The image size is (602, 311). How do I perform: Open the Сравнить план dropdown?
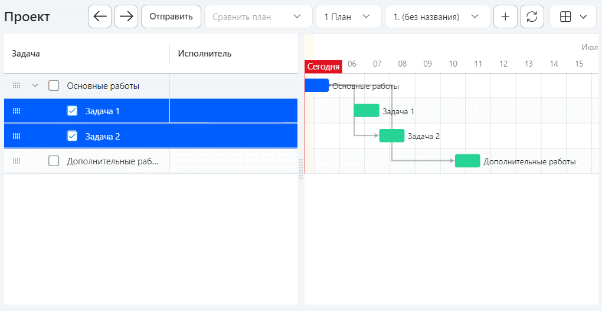coord(259,16)
